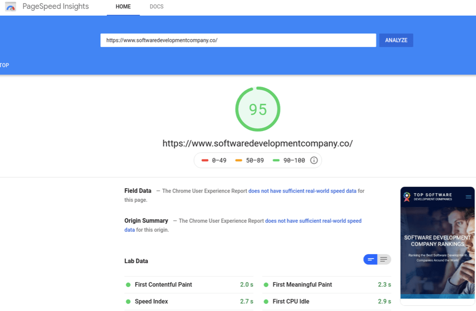Screen dimensions: 476x311
Task: Click the 95 performance score gauge
Action: coord(258,109)
